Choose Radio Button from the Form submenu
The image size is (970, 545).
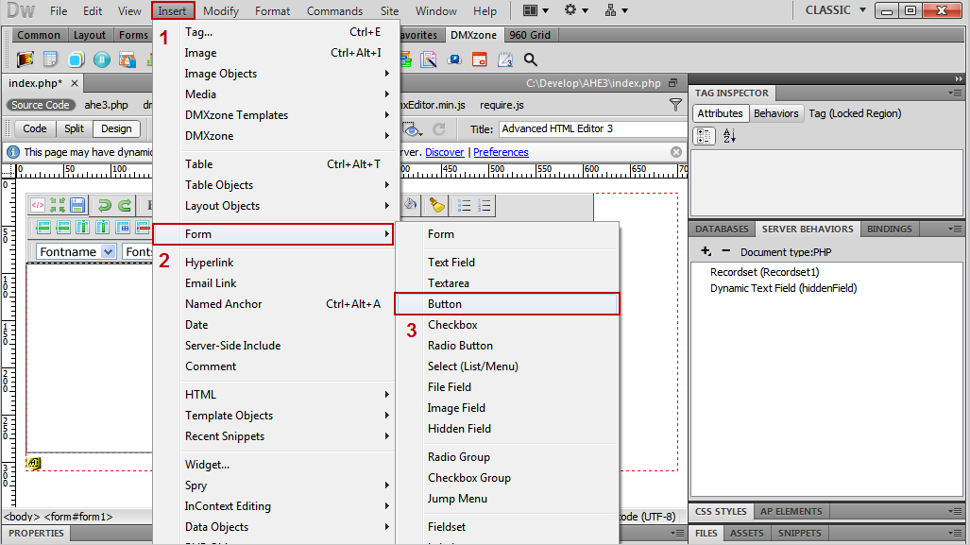point(506,346)
